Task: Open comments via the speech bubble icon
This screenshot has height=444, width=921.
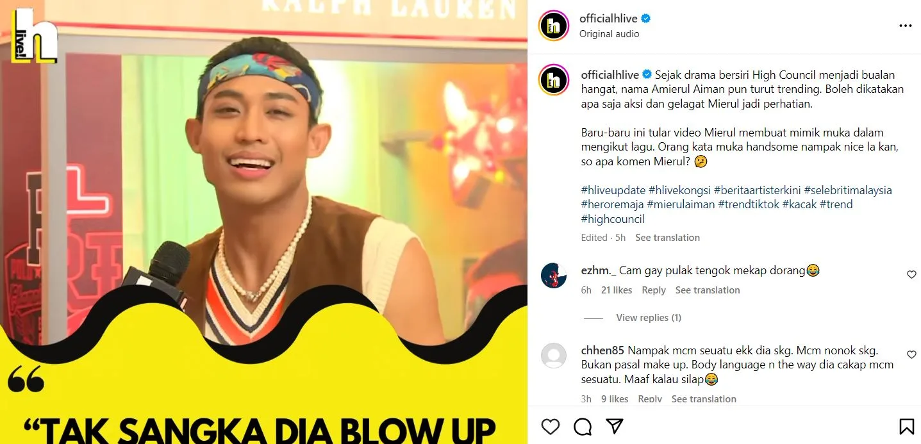Action: 583,427
